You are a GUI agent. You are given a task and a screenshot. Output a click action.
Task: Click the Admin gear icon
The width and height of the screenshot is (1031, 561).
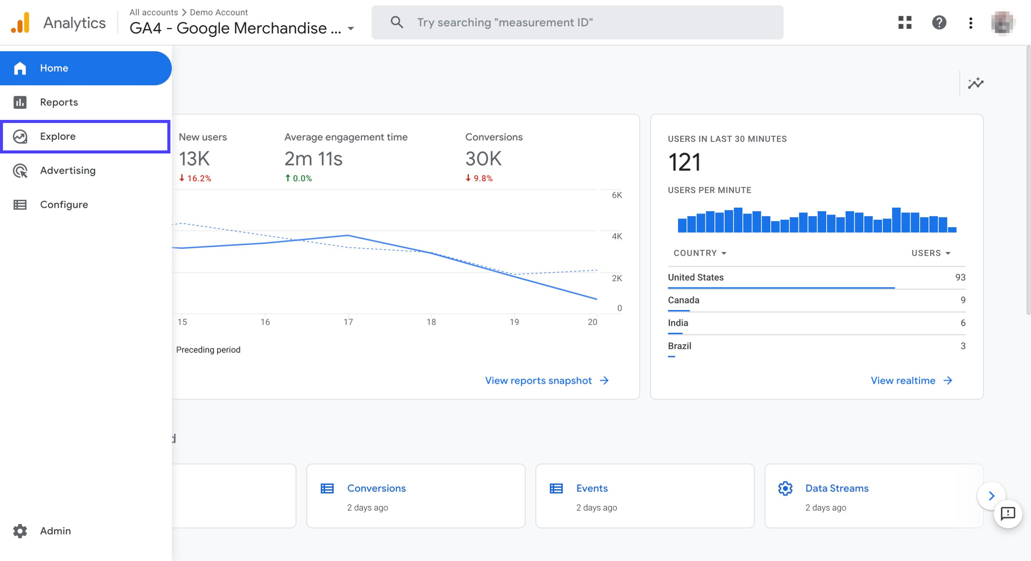20,531
